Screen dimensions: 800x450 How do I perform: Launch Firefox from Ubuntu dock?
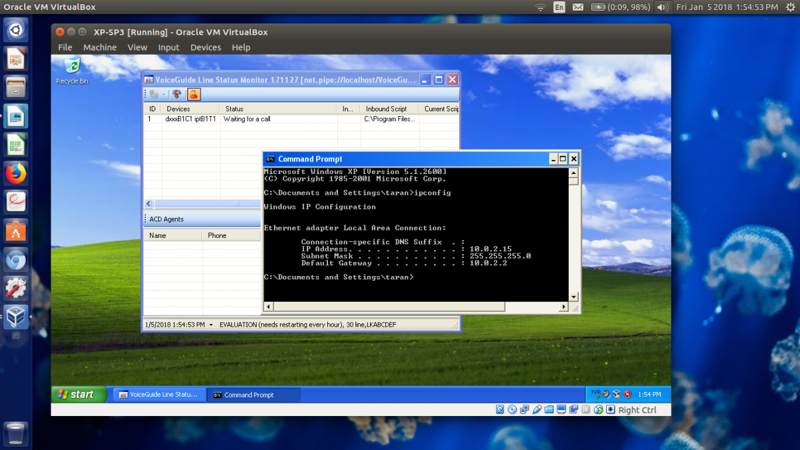pyautogui.click(x=16, y=173)
